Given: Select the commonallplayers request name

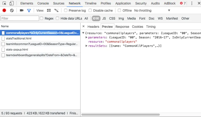Looking at the screenshot, I should [42, 33].
